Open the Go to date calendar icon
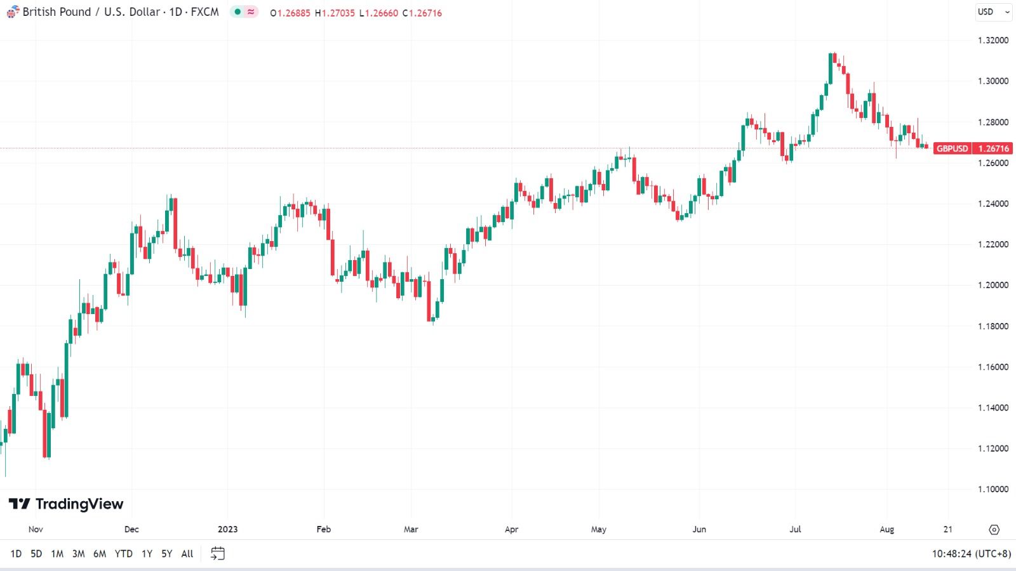The image size is (1016, 571). pos(218,554)
